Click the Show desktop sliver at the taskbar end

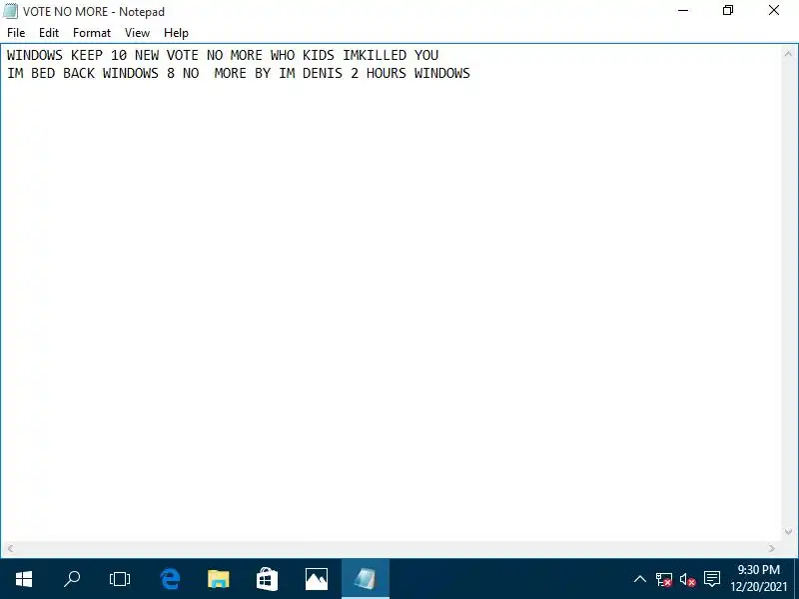pyautogui.click(x=796, y=579)
